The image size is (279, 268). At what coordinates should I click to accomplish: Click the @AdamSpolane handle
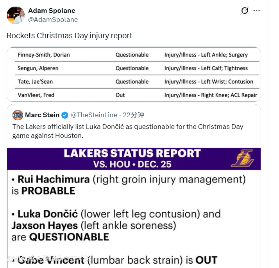(x=53, y=20)
